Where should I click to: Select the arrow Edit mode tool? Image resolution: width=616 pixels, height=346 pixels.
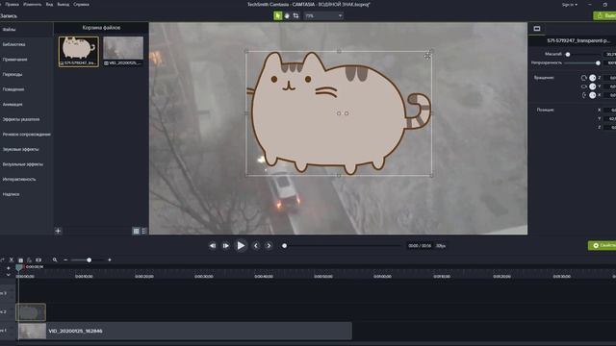click(278, 15)
